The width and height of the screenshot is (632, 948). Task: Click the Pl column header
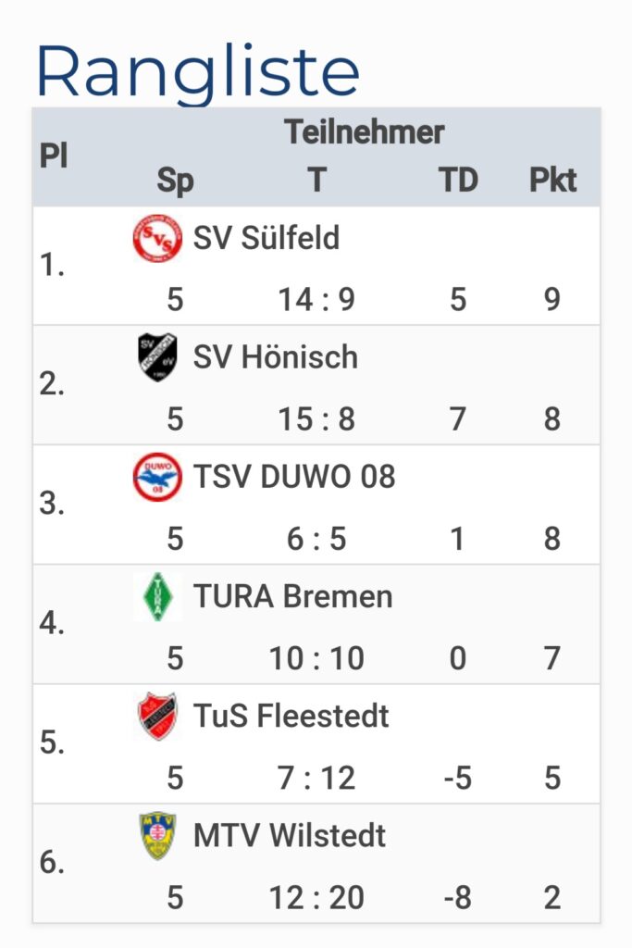[53, 156]
